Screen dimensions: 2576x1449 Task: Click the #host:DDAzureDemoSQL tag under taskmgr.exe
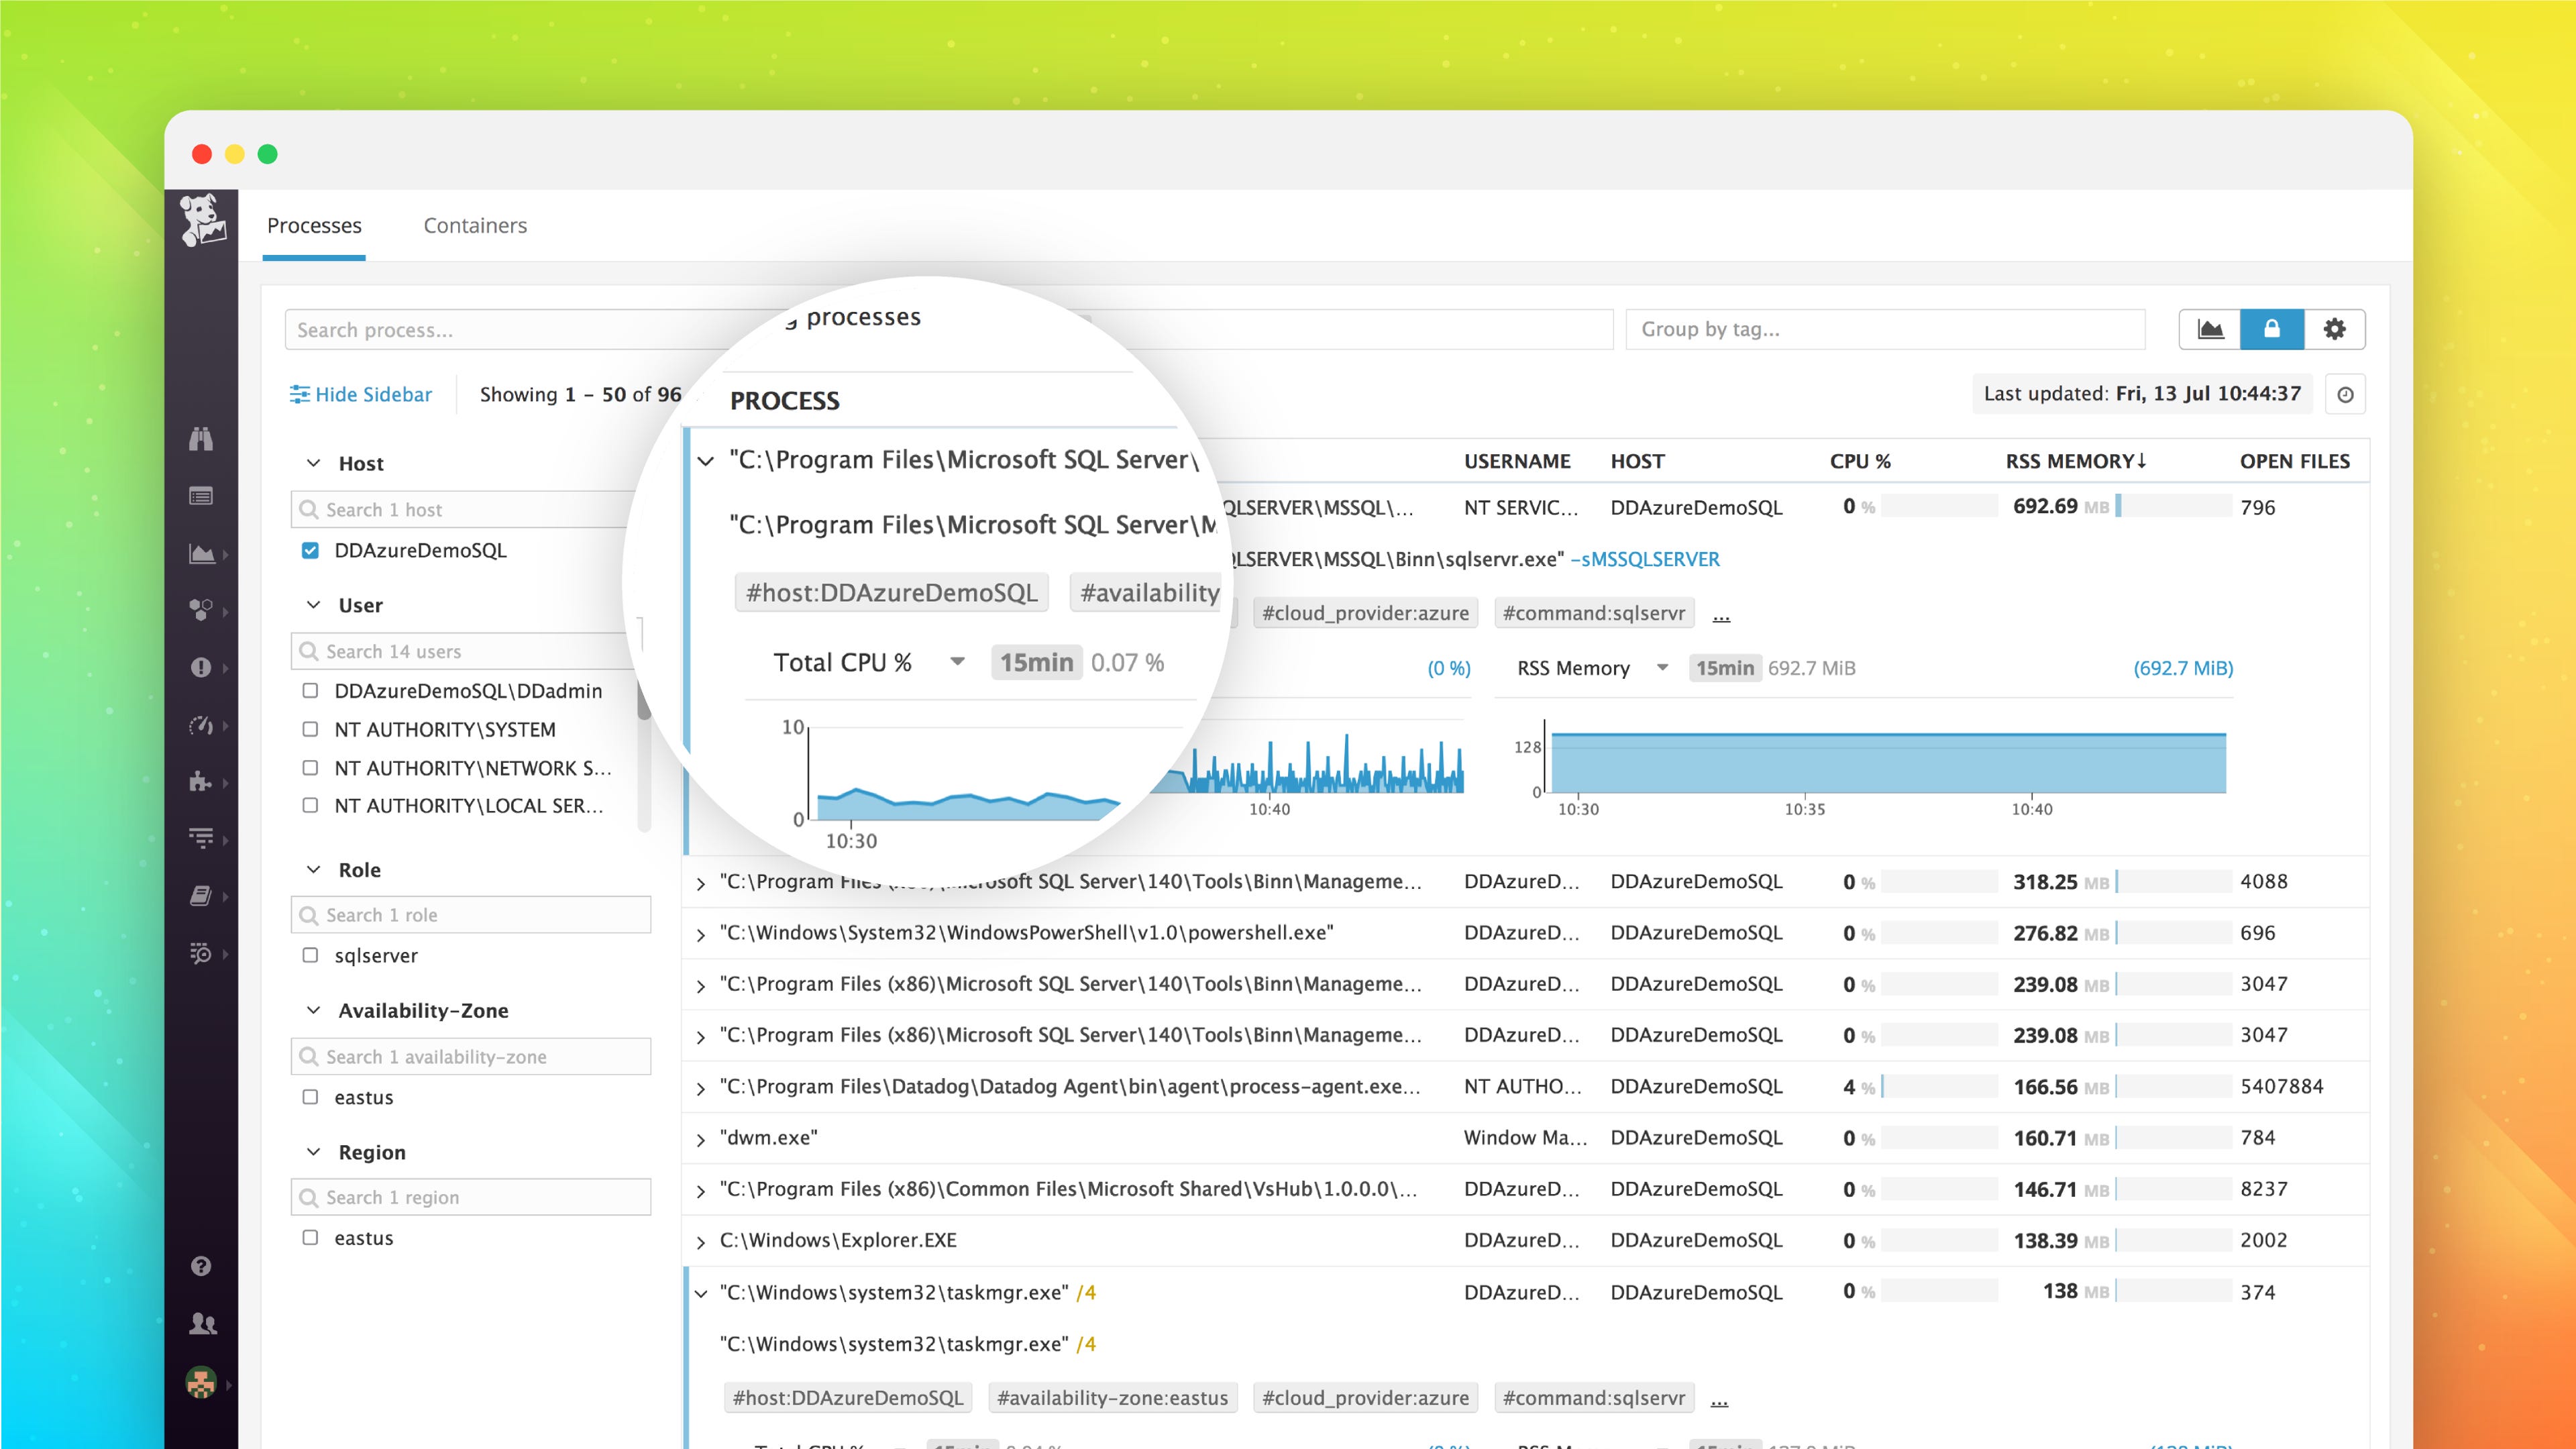pos(847,1398)
